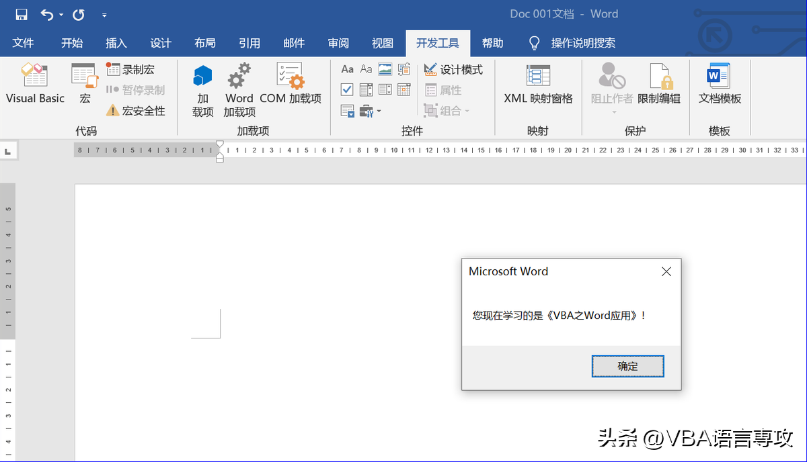Open Word 加载项 dialog
Image resolution: width=807 pixels, height=462 pixels.
point(239,91)
